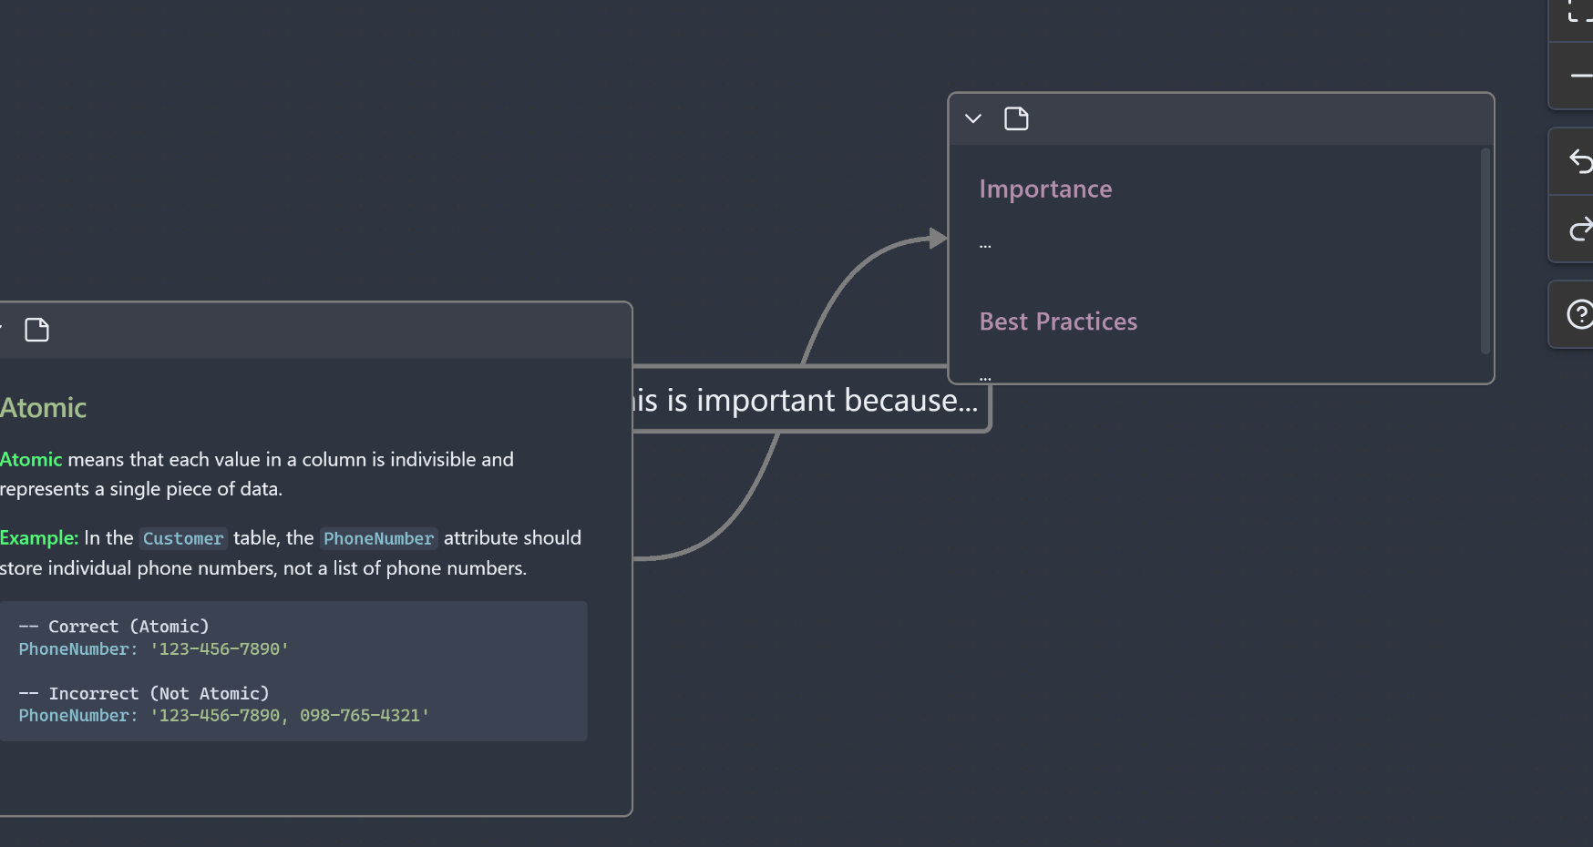Click the green 'Example:' bold text

pos(39,538)
